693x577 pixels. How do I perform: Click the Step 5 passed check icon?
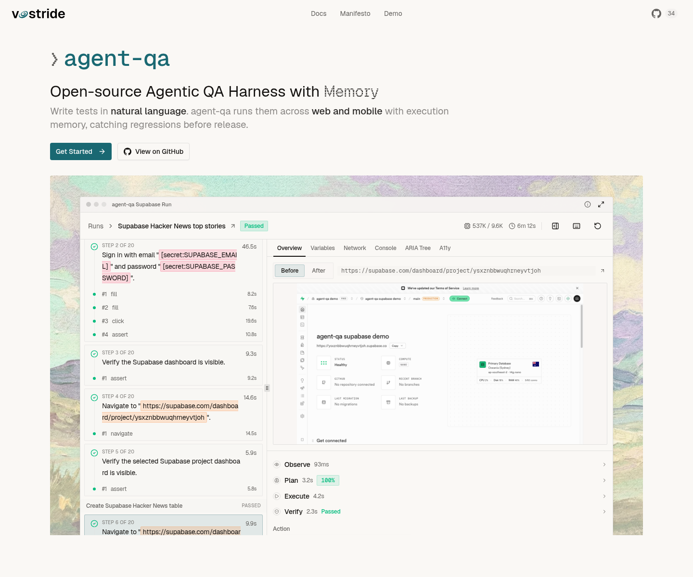[94, 453]
